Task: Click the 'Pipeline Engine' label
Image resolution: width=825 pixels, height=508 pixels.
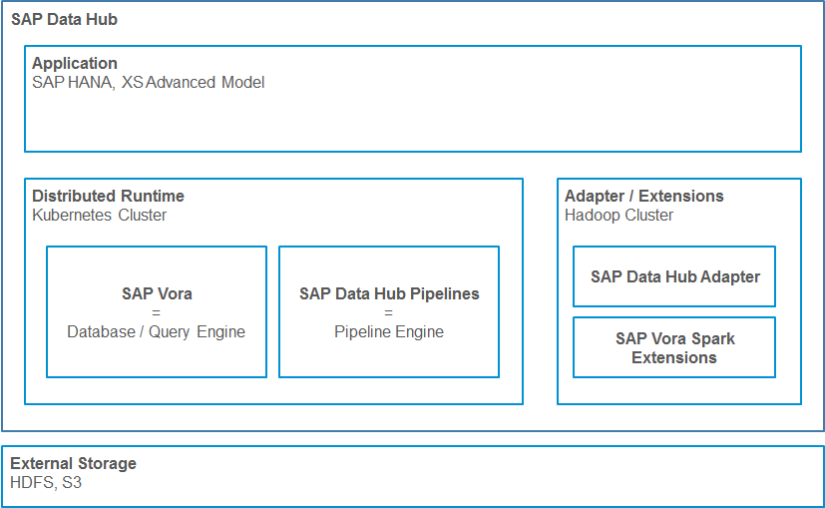Action: coord(389,332)
